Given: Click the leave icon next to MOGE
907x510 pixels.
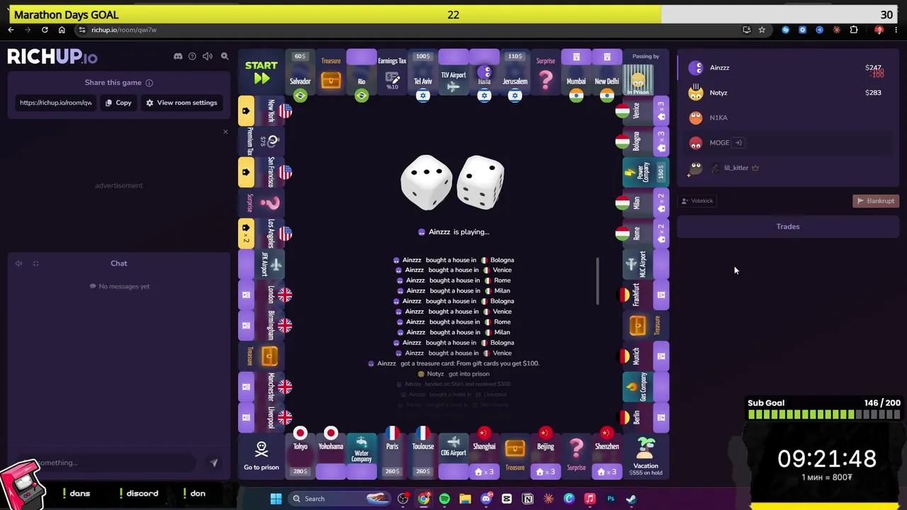Looking at the screenshot, I should (x=738, y=142).
